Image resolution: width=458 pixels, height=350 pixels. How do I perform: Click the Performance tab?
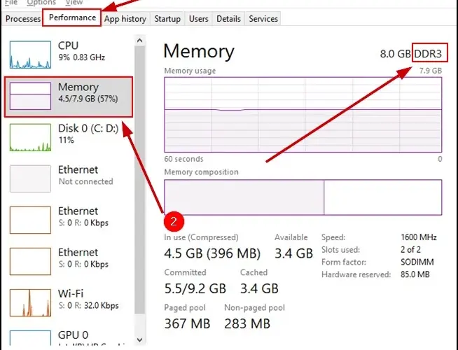pos(73,18)
